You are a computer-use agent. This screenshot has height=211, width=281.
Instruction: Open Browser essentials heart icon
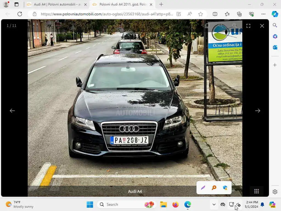pos(251,14)
